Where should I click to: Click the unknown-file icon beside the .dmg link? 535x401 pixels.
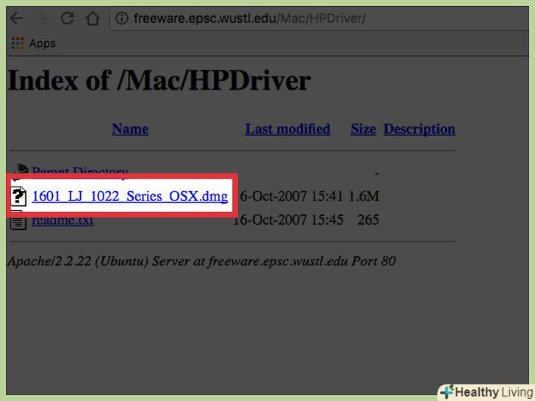point(18,196)
